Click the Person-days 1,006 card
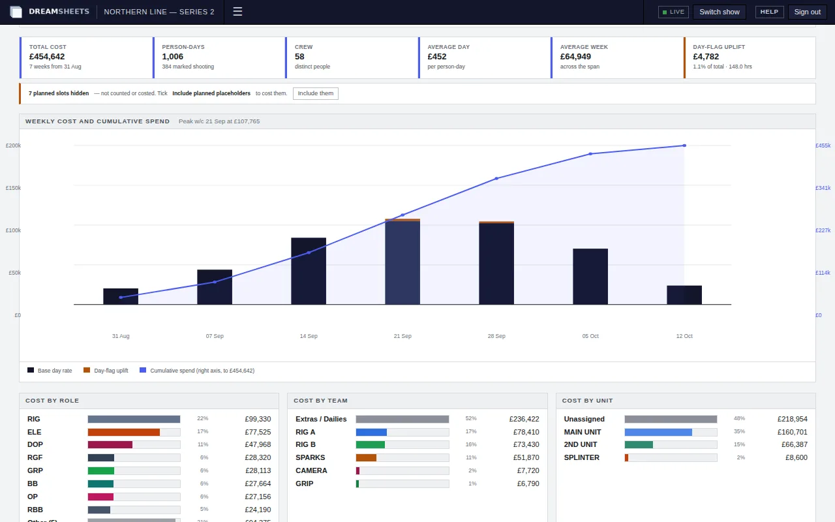The height and width of the screenshot is (522, 835). 219,57
